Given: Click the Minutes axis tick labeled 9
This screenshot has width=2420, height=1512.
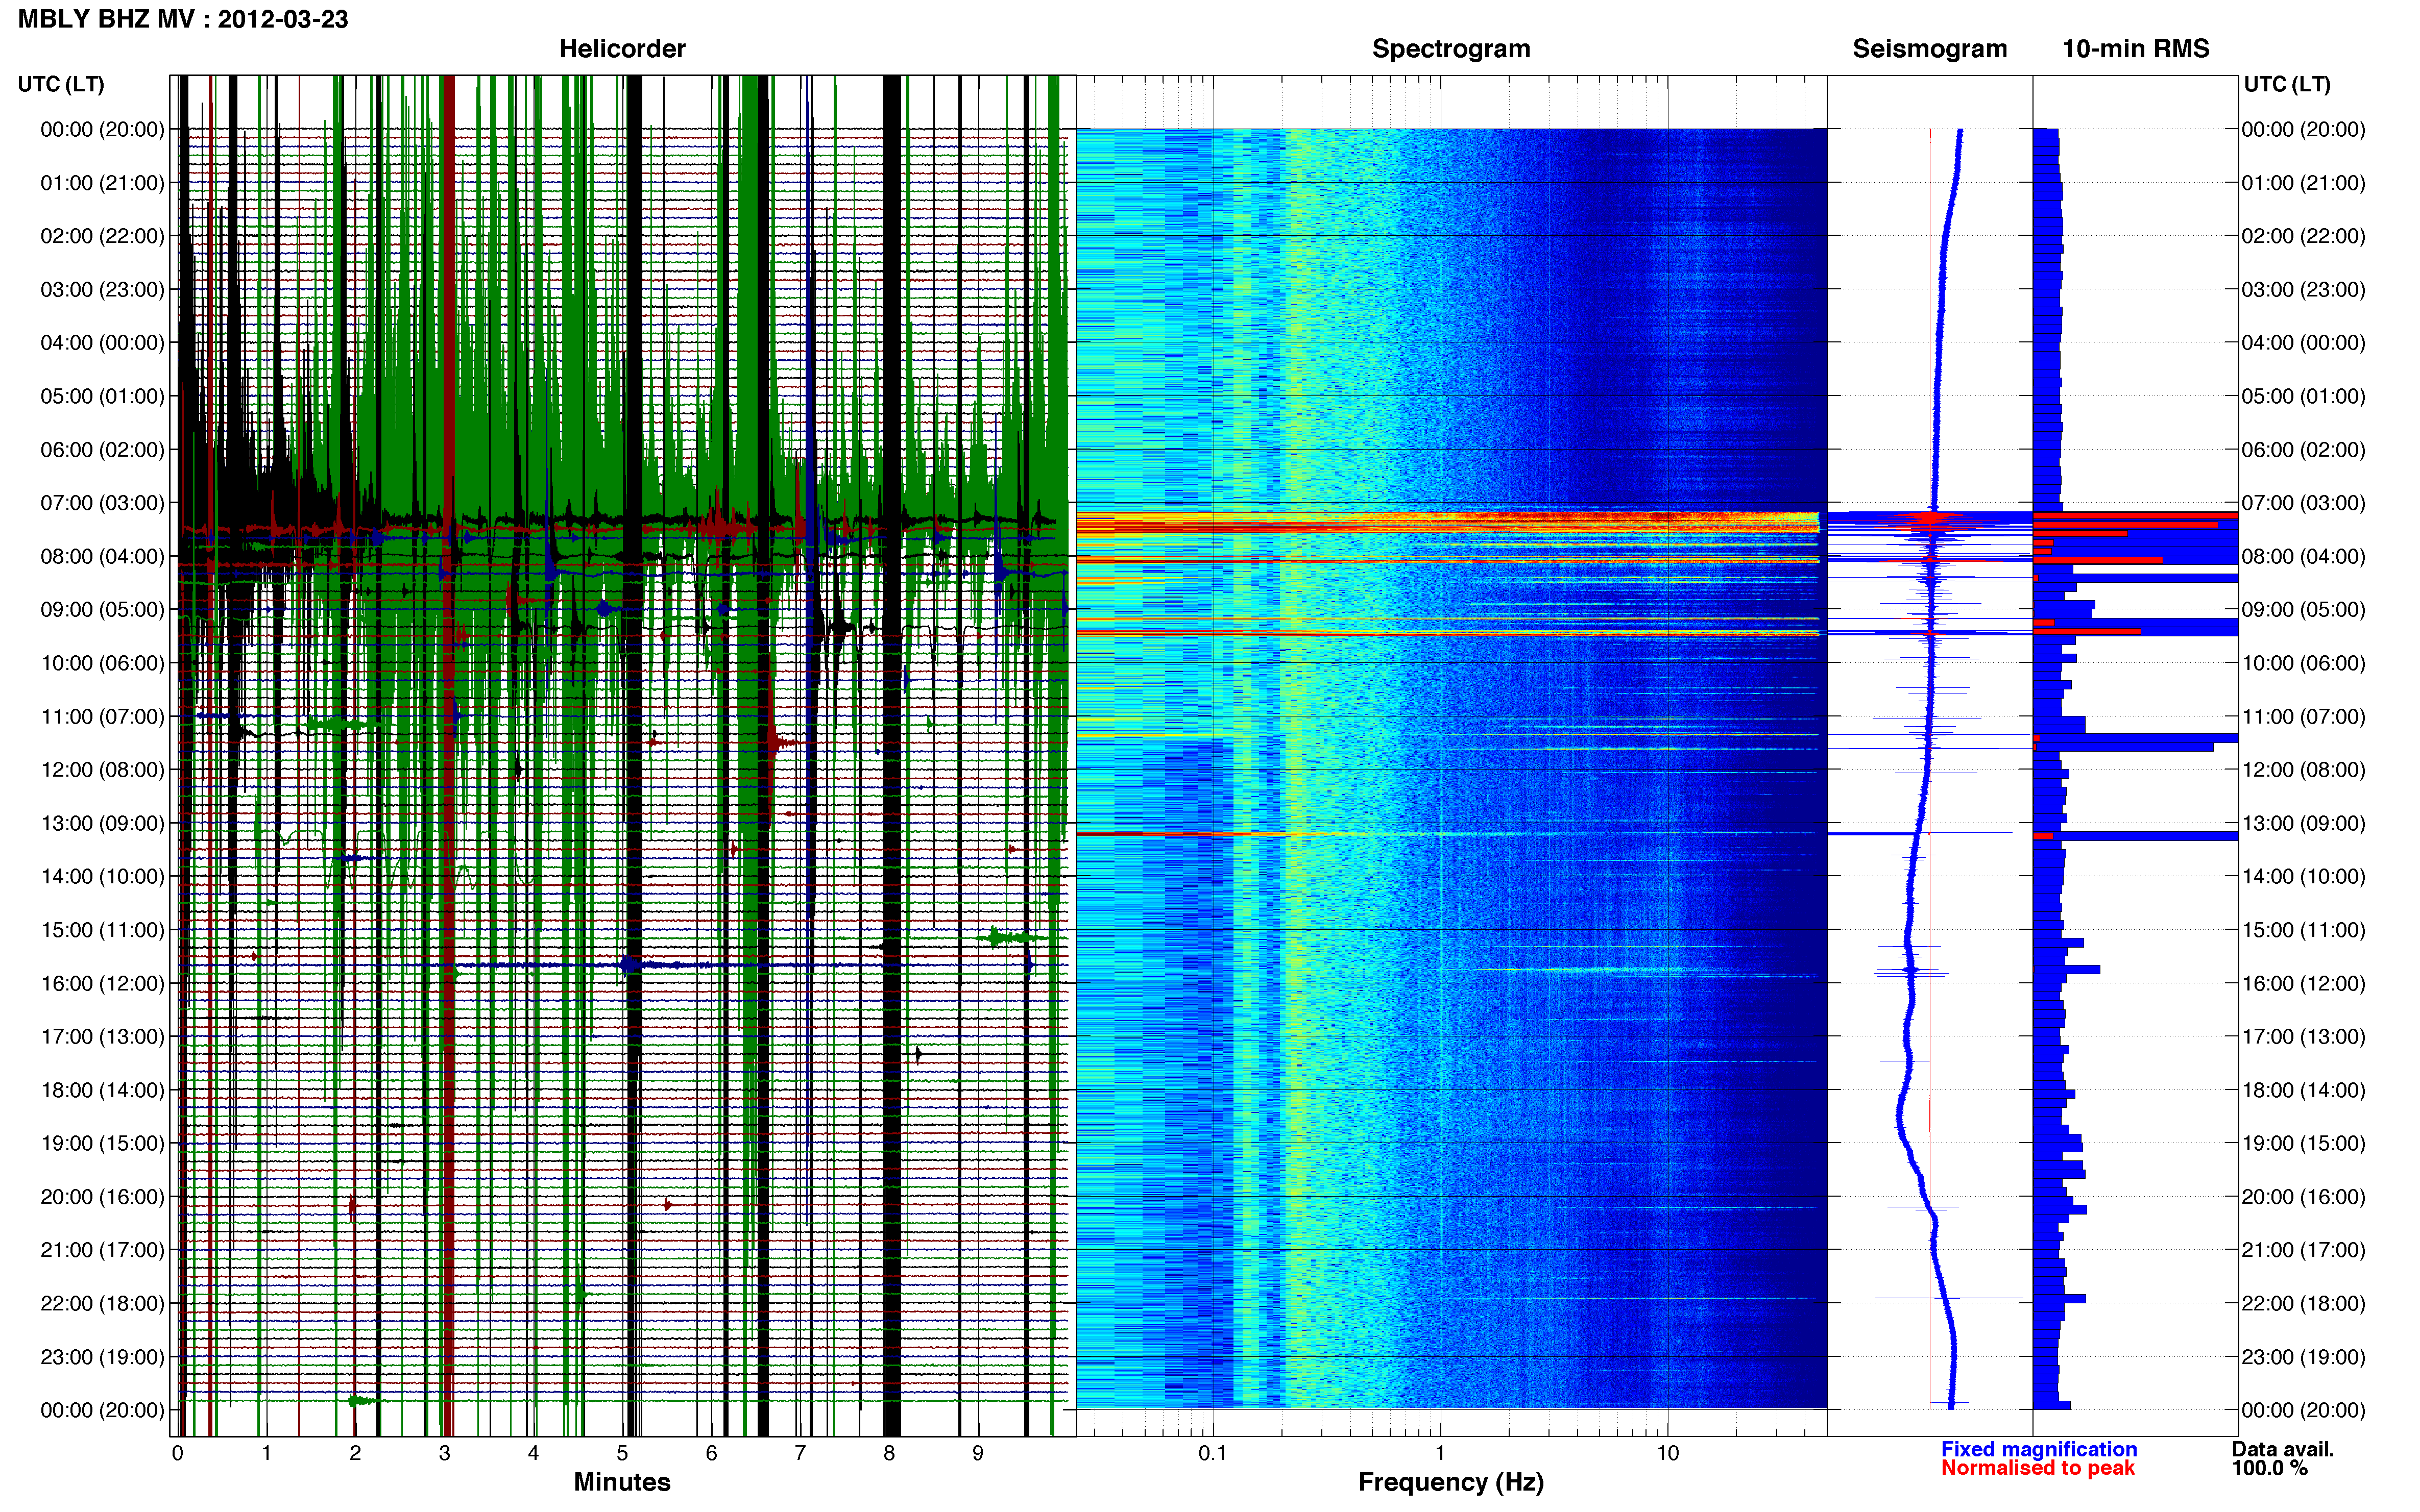Looking at the screenshot, I should tap(977, 1453).
